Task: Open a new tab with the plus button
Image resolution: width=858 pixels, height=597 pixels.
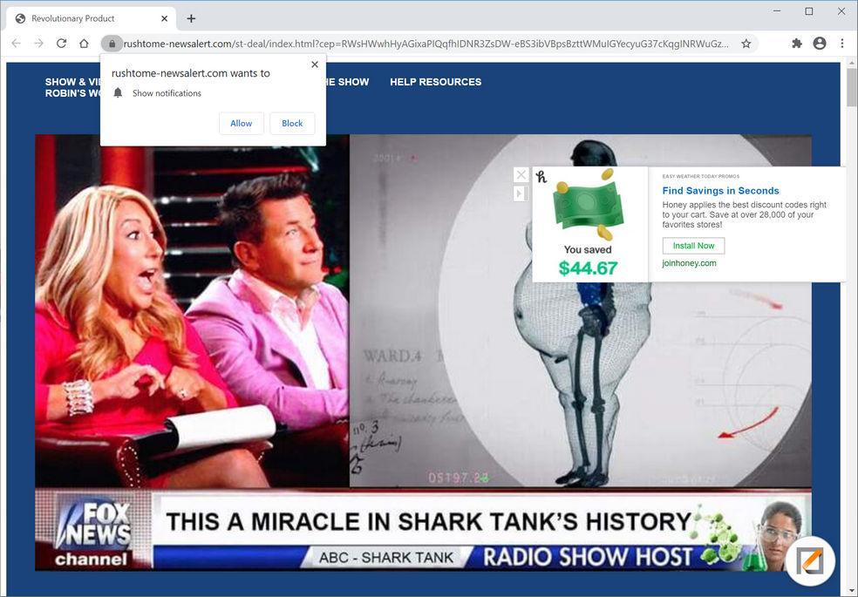Action: coord(191,18)
